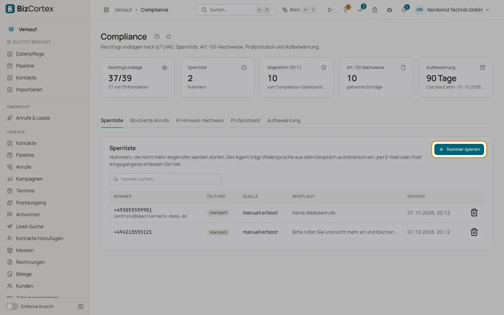Image resolution: width=504 pixels, height=315 pixels.
Task: Open the Aufbewahrung tab
Action: coord(283,120)
